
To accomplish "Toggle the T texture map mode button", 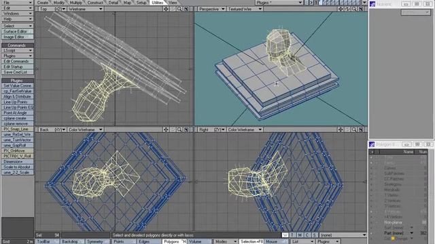I will click(x=292, y=235).
